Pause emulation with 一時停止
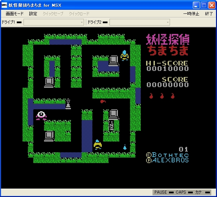Viewport: 217px width, 197px height. 191,14
